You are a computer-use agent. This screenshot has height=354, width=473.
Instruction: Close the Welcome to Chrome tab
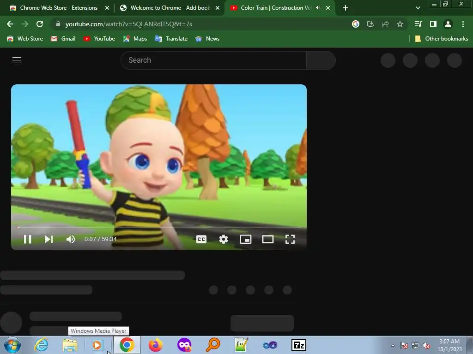click(218, 8)
